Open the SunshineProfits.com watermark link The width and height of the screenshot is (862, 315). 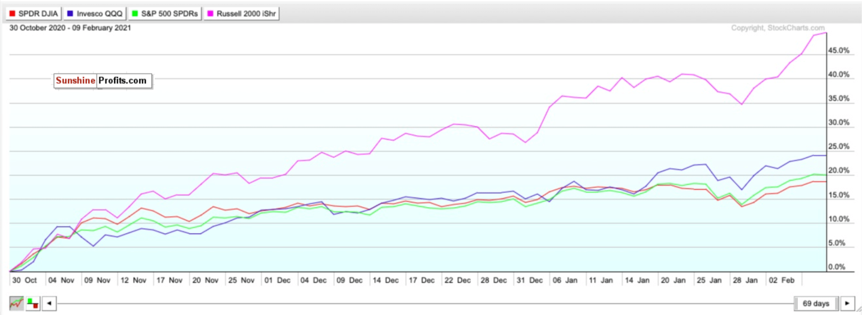point(102,81)
